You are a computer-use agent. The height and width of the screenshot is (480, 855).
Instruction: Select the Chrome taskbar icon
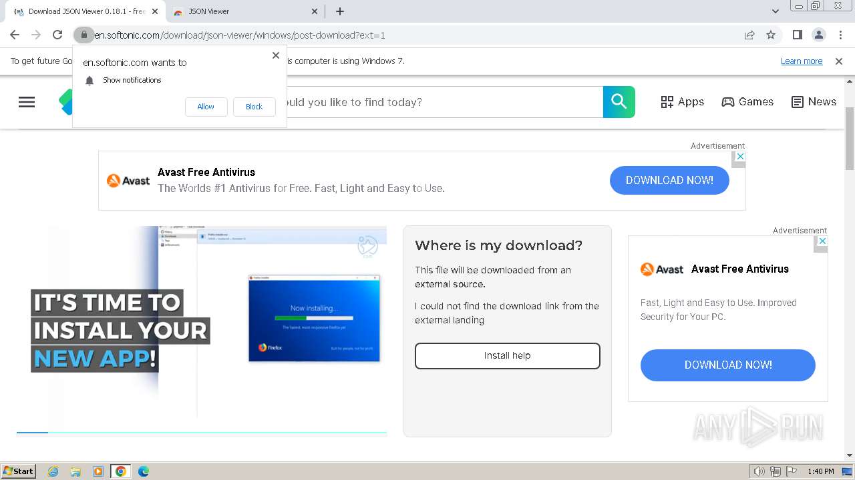pos(121,471)
